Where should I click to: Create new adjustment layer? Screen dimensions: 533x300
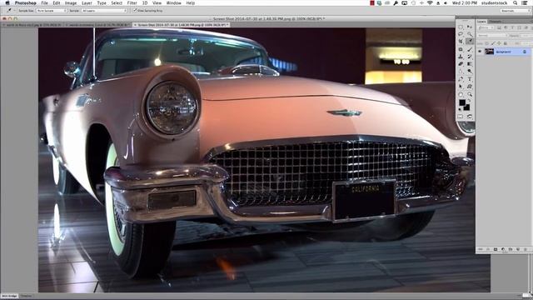point(503,249)
